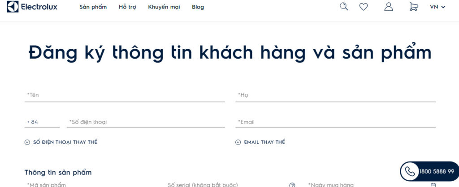
Task: Click the Họ input field
Action: pos(335,95)
